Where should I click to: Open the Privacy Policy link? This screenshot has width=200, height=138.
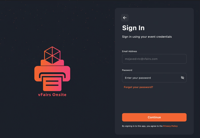pos(170,126)
